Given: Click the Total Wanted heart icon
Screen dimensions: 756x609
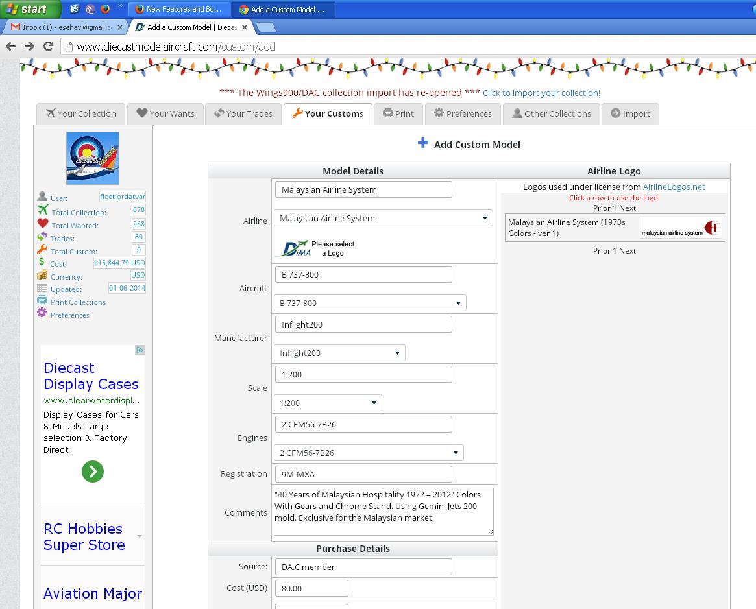Looking at the screenshot, I should (x=43, y=223).
